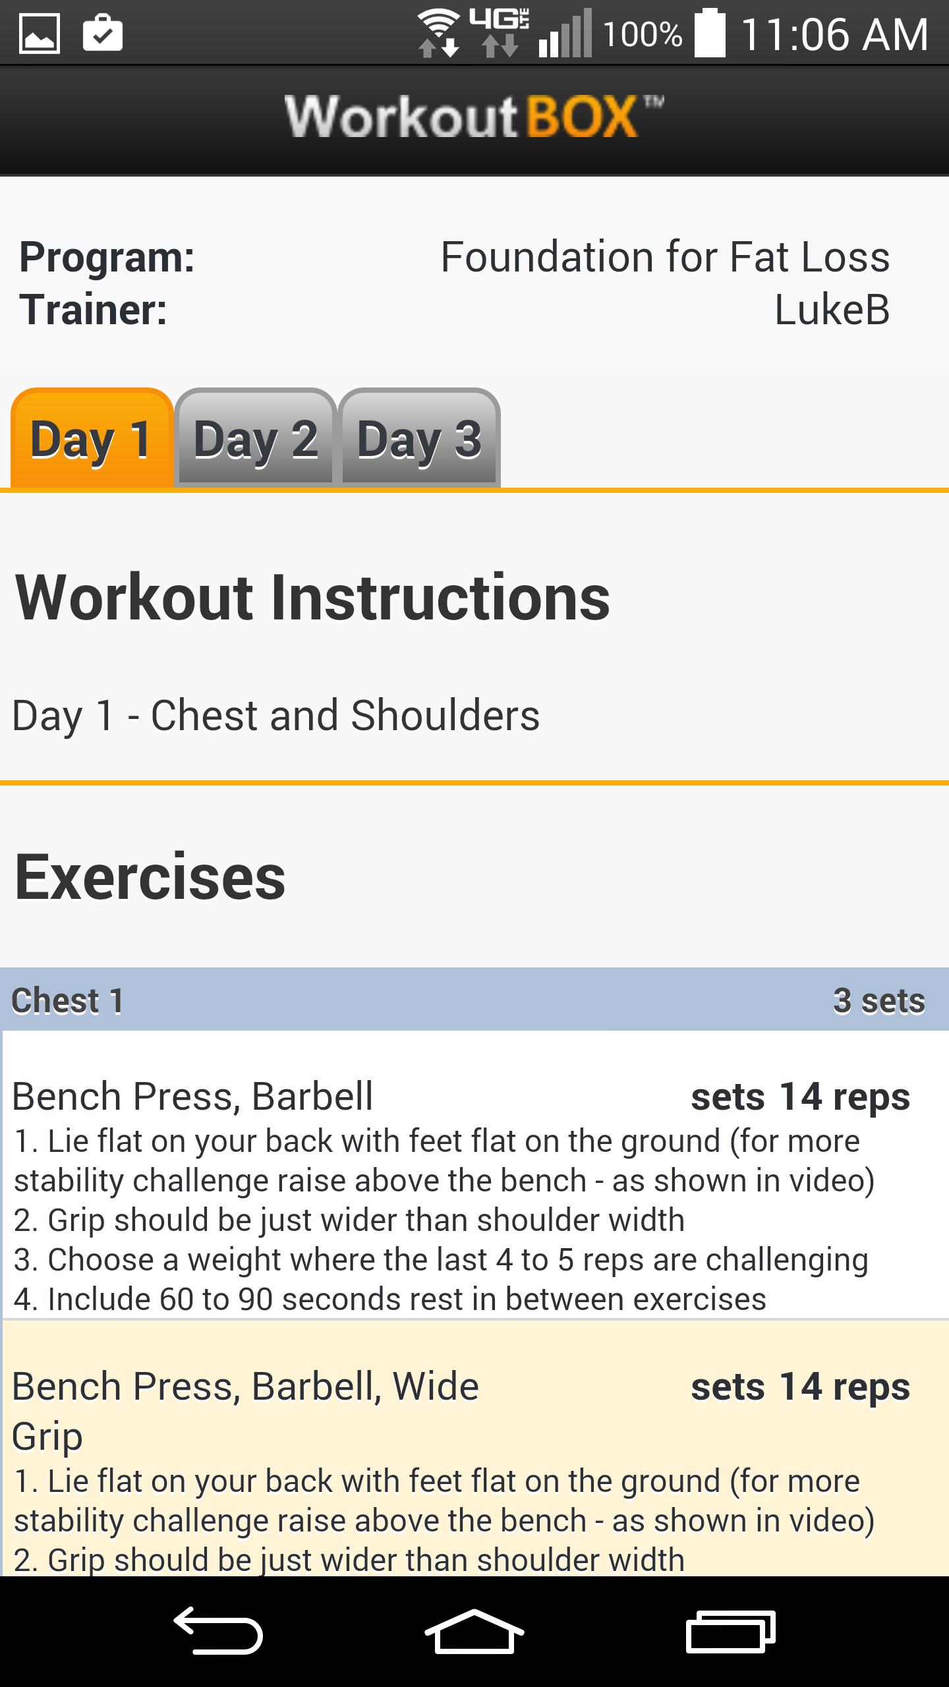
Task: Select the Day 1 tab
Action: tap(92, 439)
